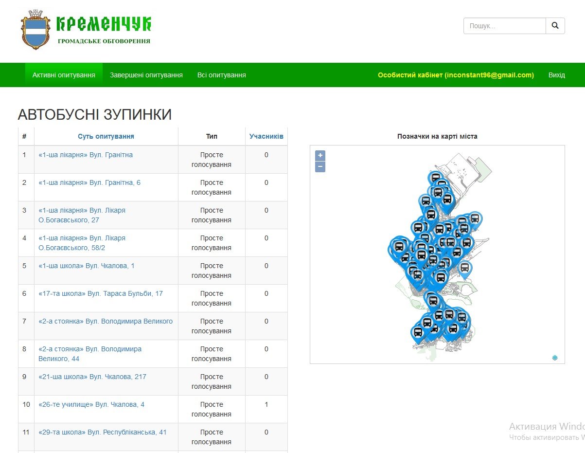Open «26-те училище» Вул. Чкалова, 4 poll
Screen dimensions: 585x453
91,404
